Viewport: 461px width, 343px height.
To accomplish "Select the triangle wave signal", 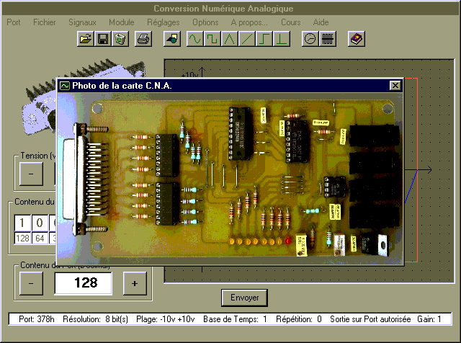I will pyautogui.click(x=230, y=39).
